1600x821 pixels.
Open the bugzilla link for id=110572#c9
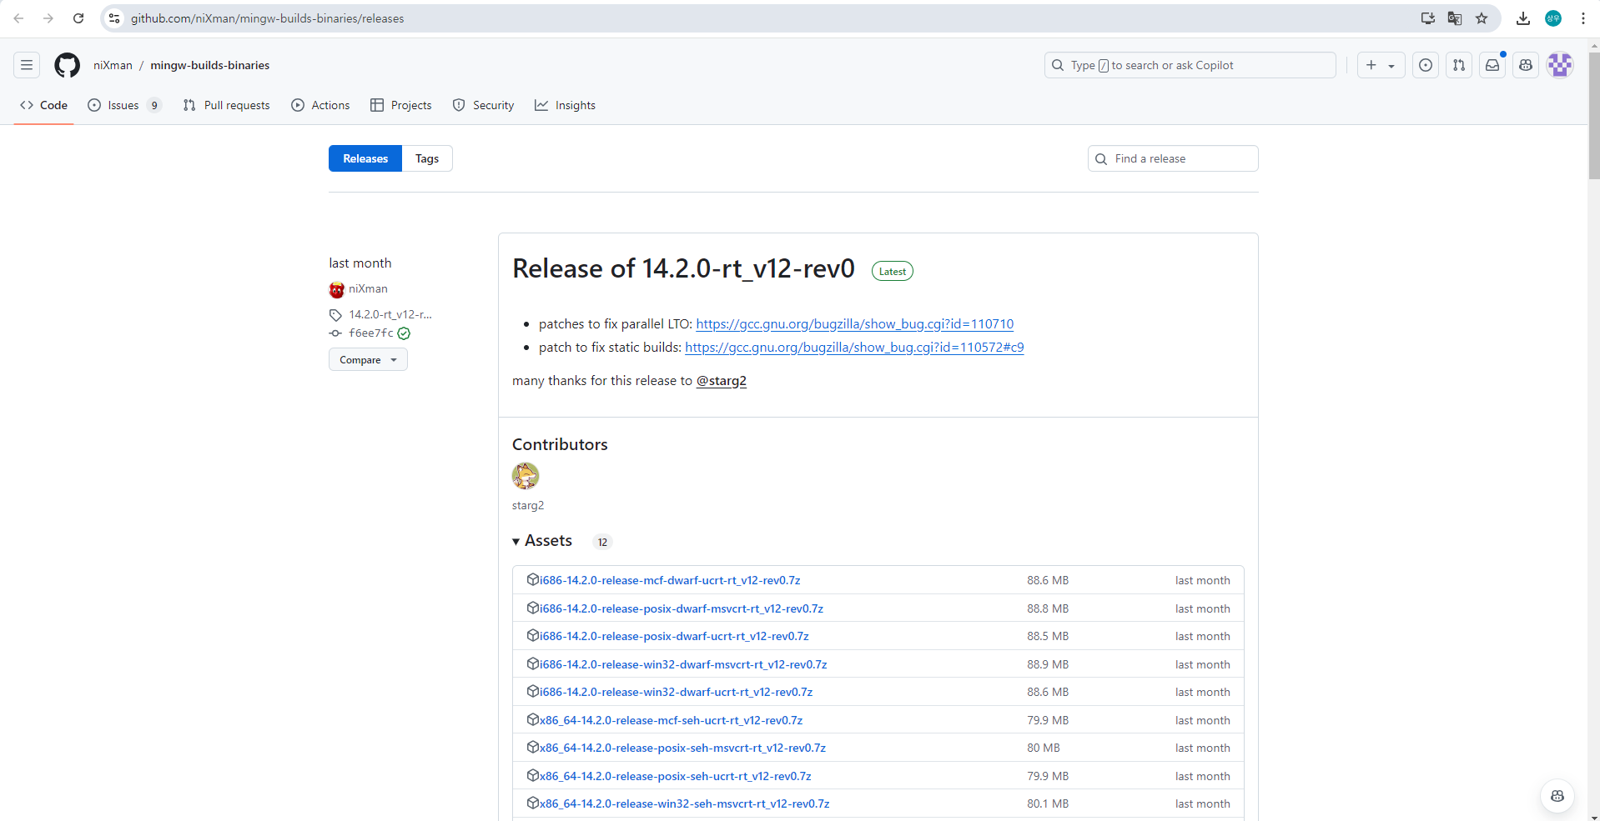854,348
